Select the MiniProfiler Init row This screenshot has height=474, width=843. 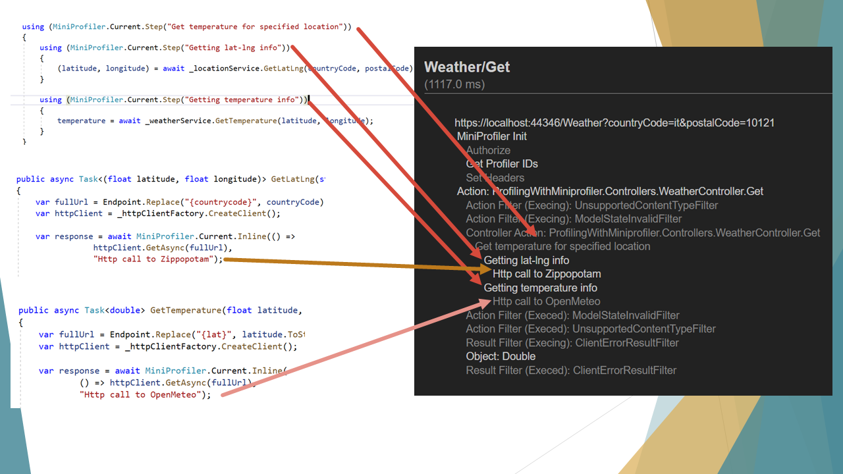click(492, 136)
